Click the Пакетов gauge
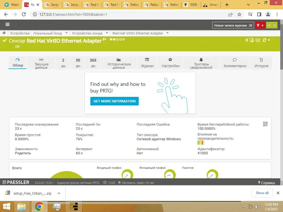The image size is (283, 212). point(213,174)
